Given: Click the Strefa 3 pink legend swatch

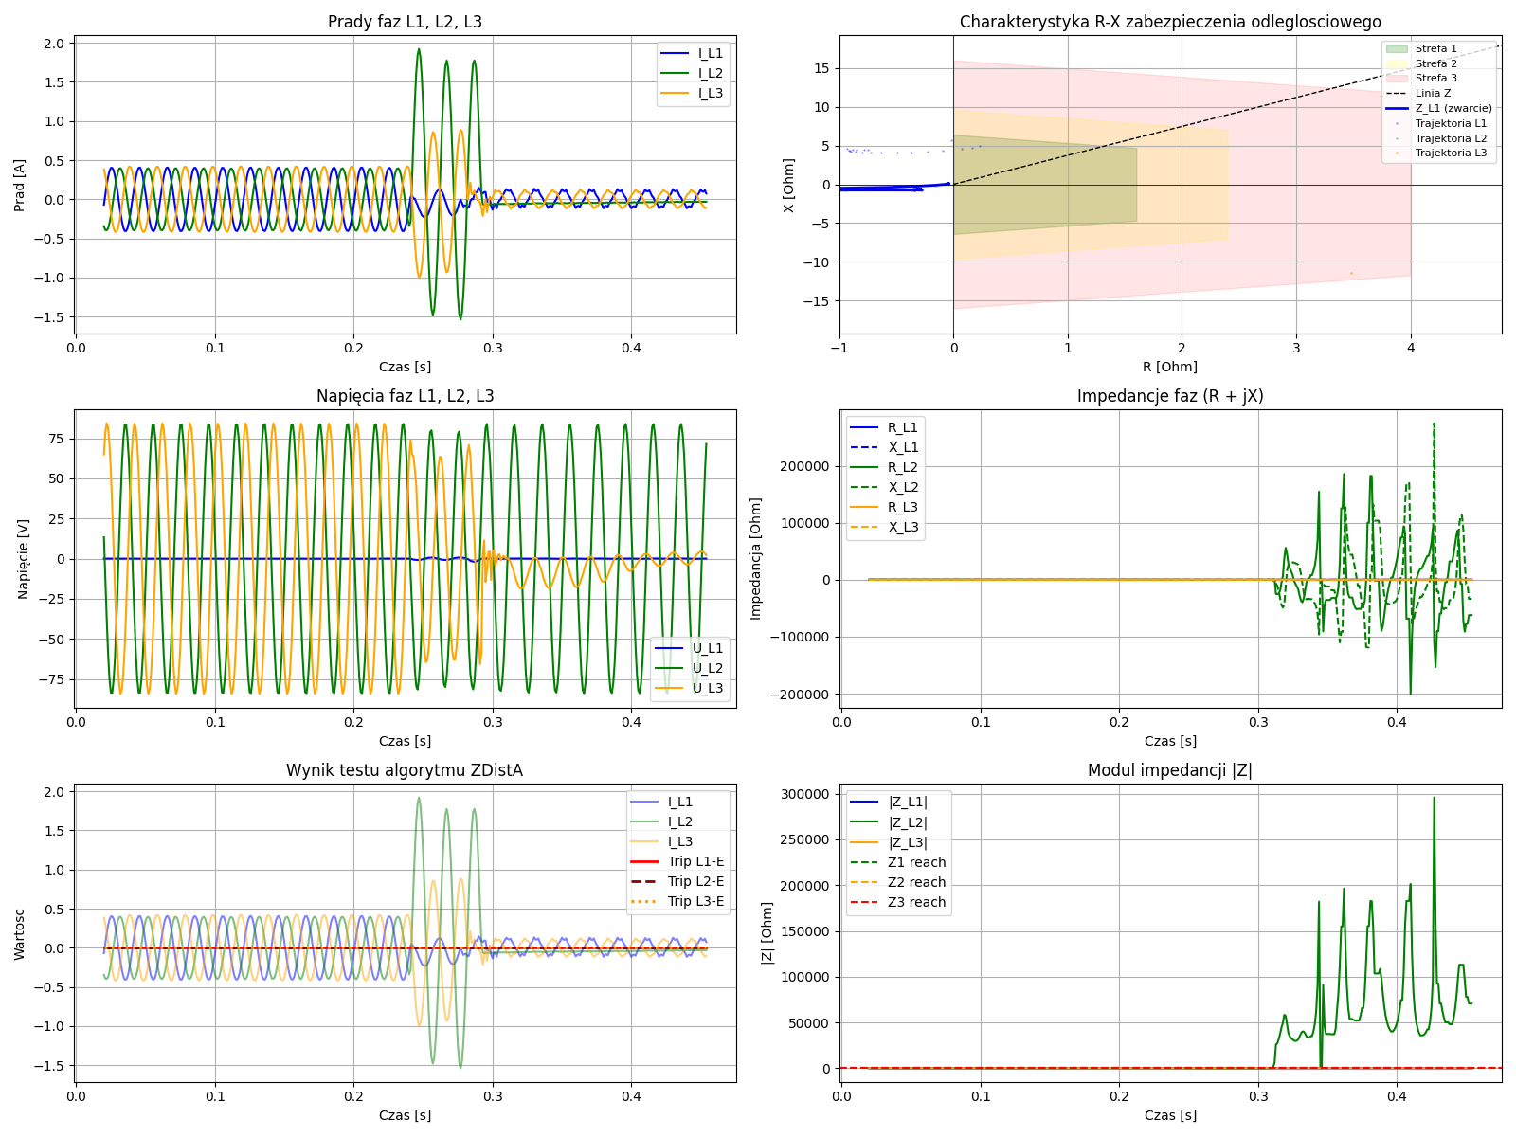Looking at the screenshot, I should pyautogui.click(x=1397, y=79).
